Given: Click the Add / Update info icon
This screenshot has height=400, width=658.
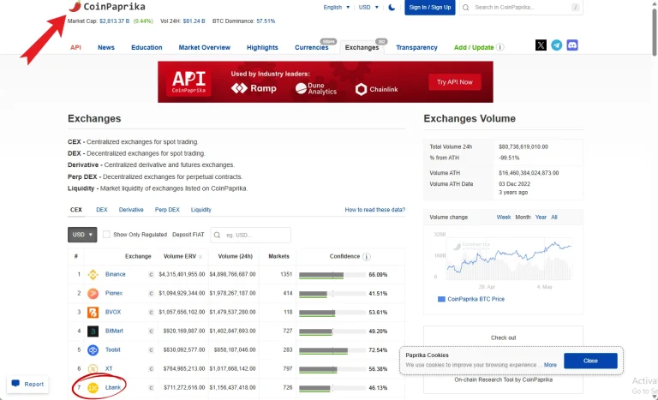Looking at the screenshot, I should pos(499,47).
